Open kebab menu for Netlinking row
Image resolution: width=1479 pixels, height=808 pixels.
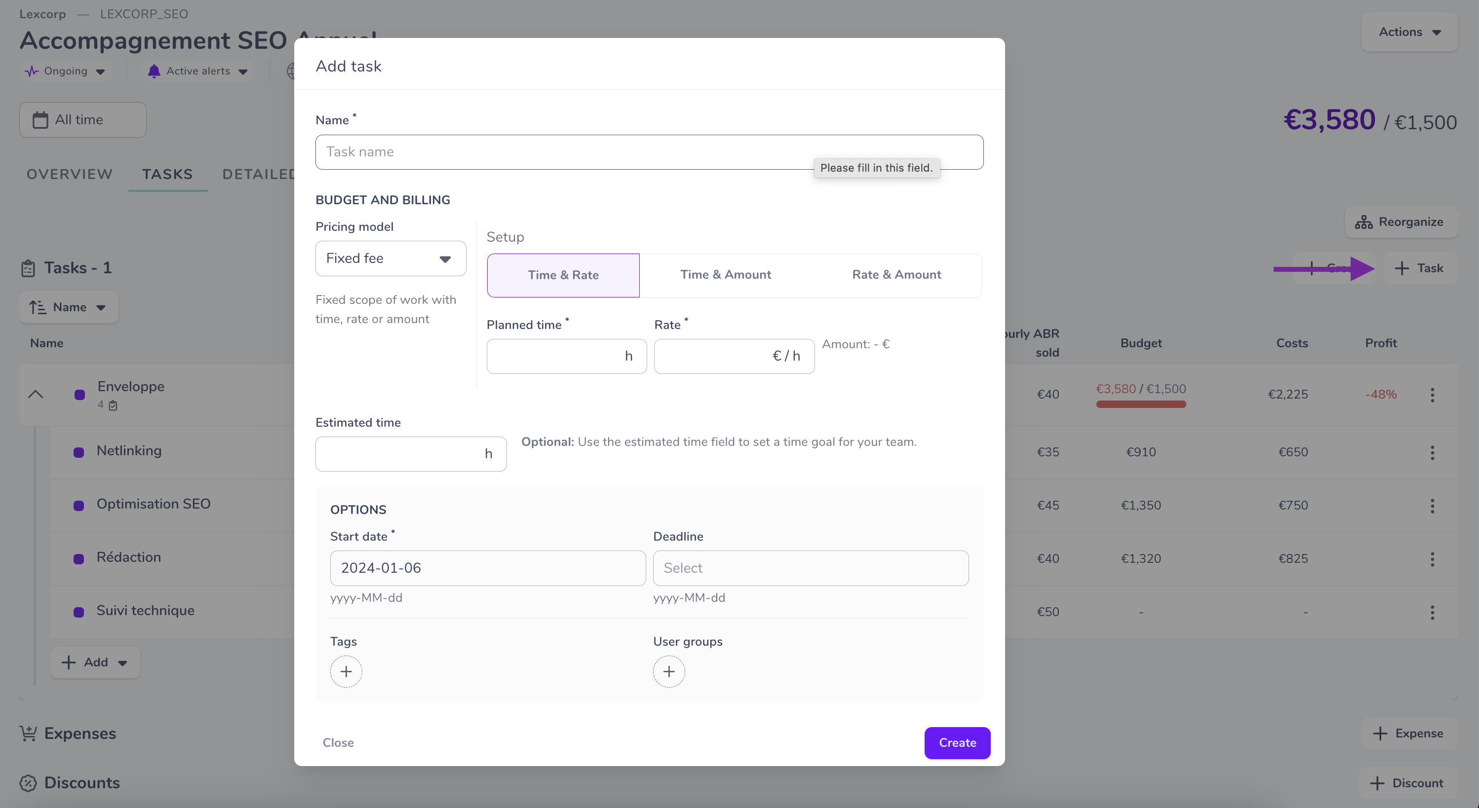(1432, 453)
